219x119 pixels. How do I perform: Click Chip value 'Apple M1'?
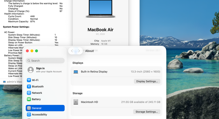click(x=106, y=41)
